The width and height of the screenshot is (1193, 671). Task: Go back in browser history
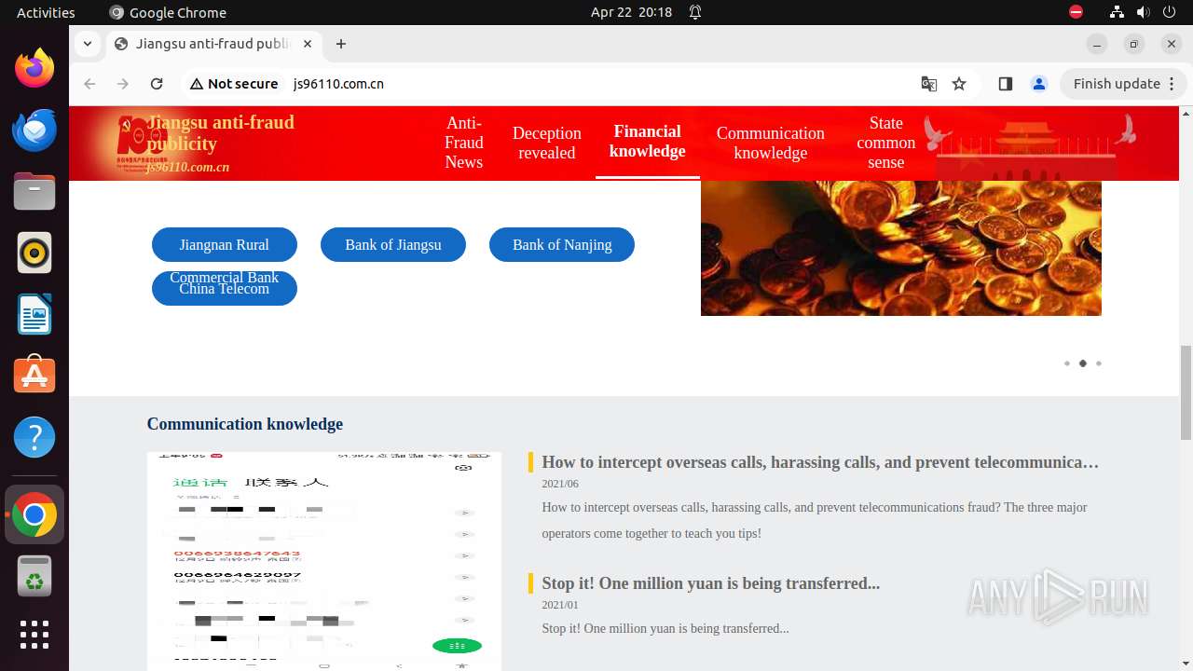coord(89,84)
